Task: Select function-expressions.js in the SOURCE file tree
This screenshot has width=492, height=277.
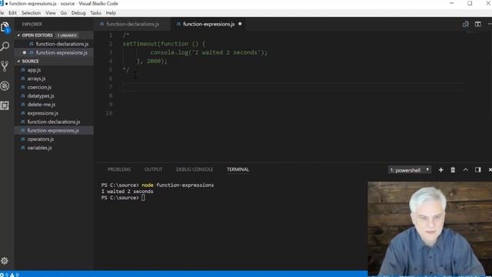Action: tap(54, 131)
